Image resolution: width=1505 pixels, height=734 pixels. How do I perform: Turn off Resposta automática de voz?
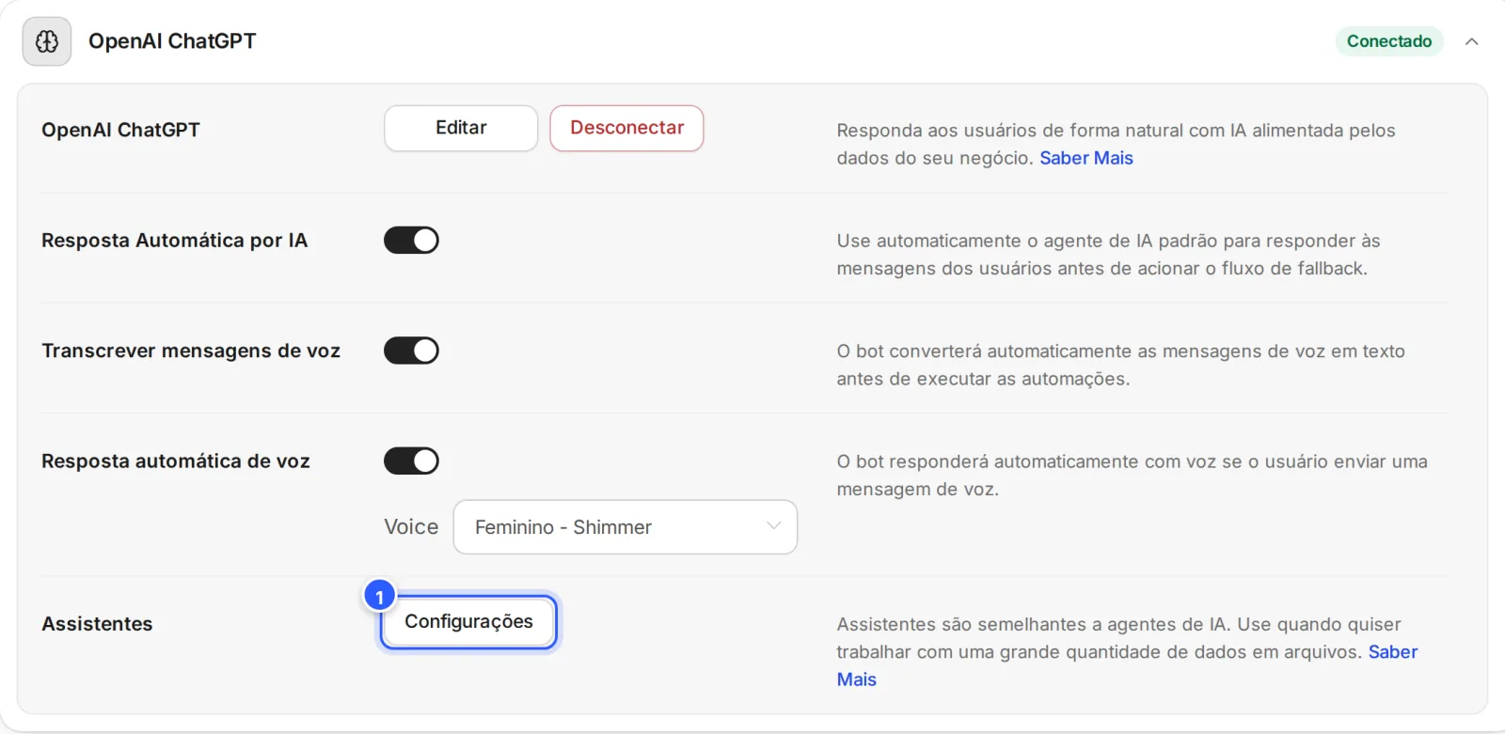tap(411, 461)
